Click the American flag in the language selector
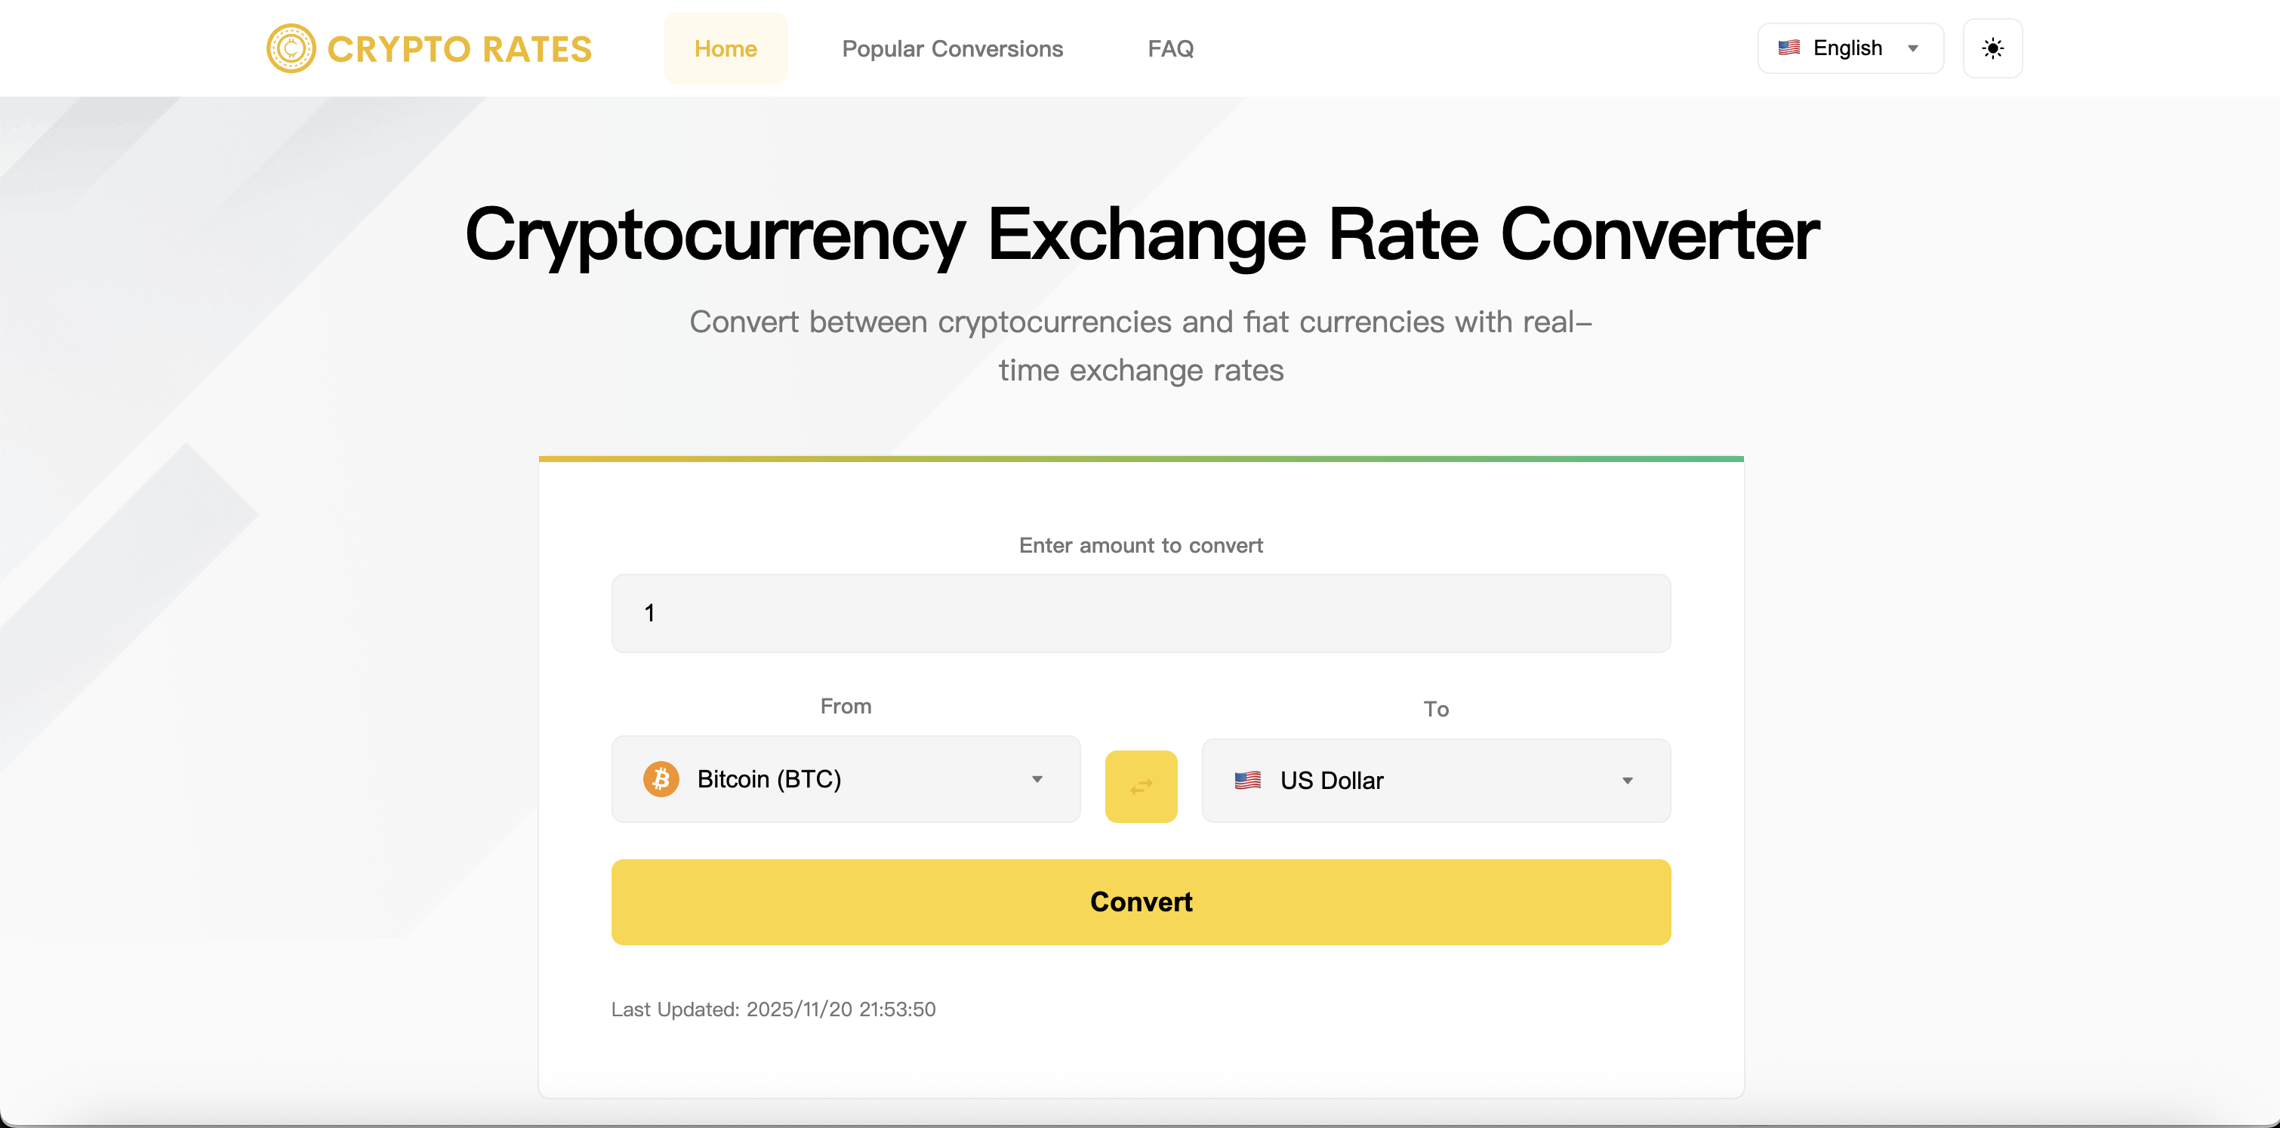 (1789, 48)
